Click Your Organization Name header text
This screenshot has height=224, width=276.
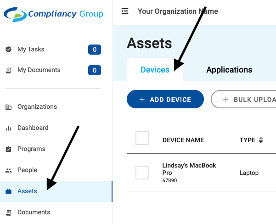[178, 11]
